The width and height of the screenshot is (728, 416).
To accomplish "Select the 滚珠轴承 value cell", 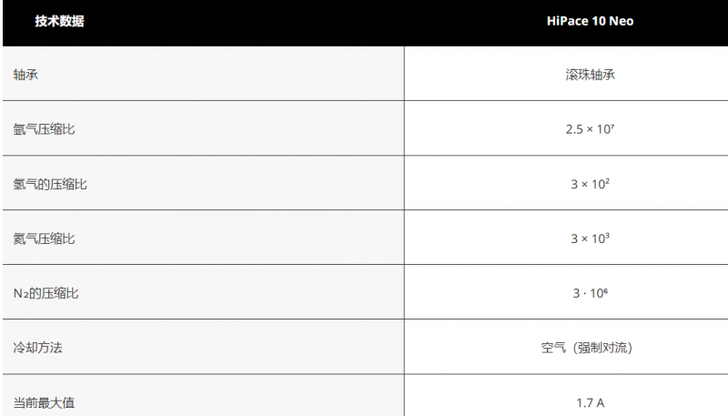I will tap(590, 75).
